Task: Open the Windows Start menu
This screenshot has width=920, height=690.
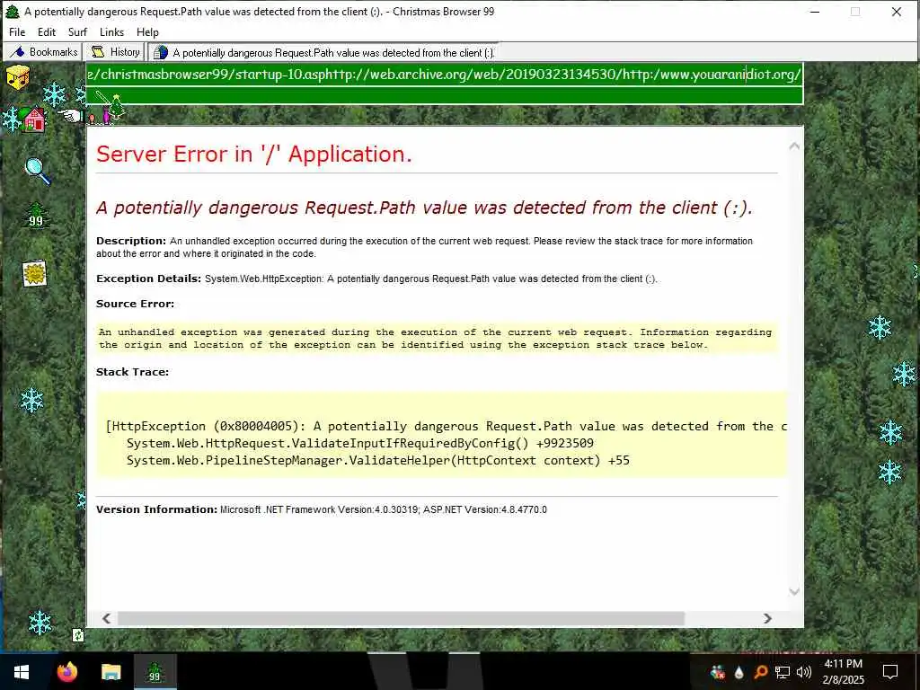Action: coord(22,671)
